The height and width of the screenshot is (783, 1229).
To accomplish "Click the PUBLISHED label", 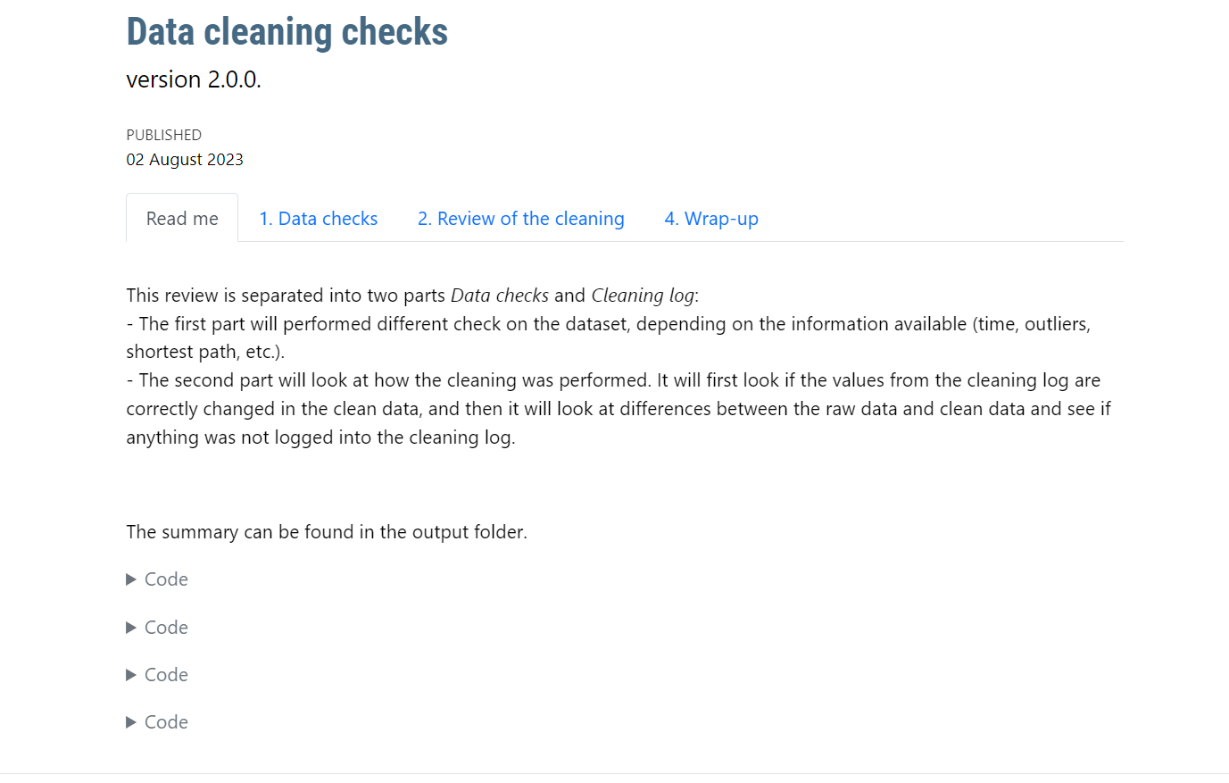I will click(x=164, y=135).
